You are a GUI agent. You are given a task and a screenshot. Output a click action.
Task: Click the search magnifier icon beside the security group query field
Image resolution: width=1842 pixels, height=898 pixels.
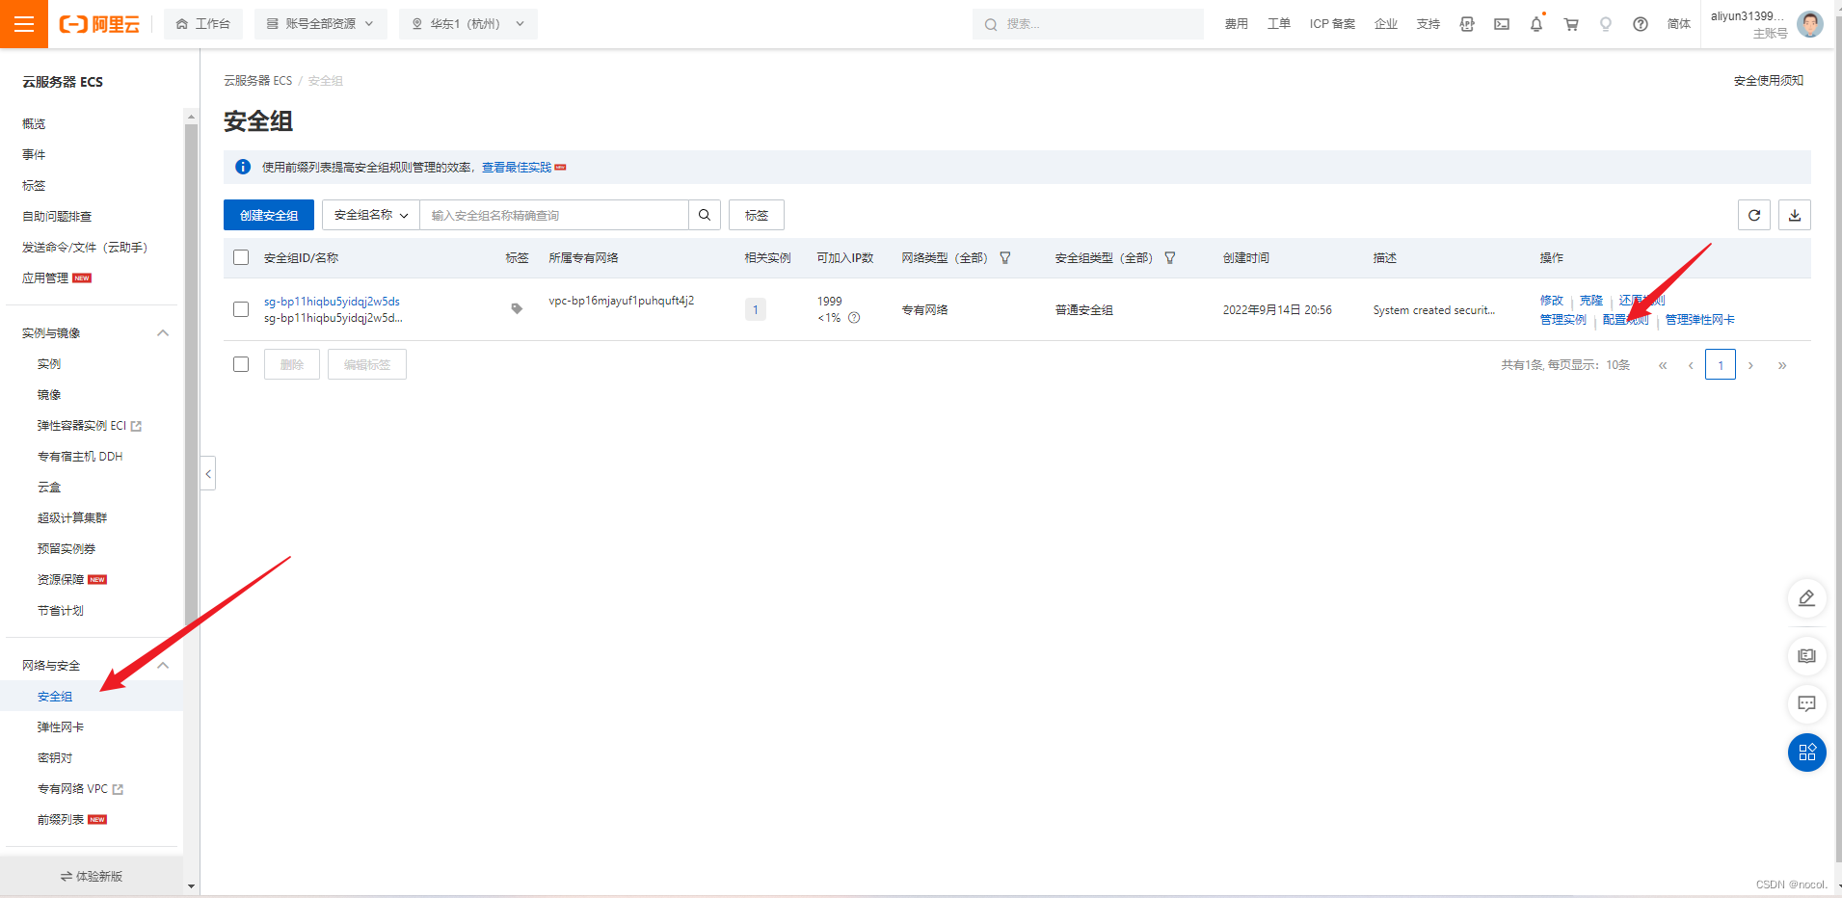coord(705,215)
